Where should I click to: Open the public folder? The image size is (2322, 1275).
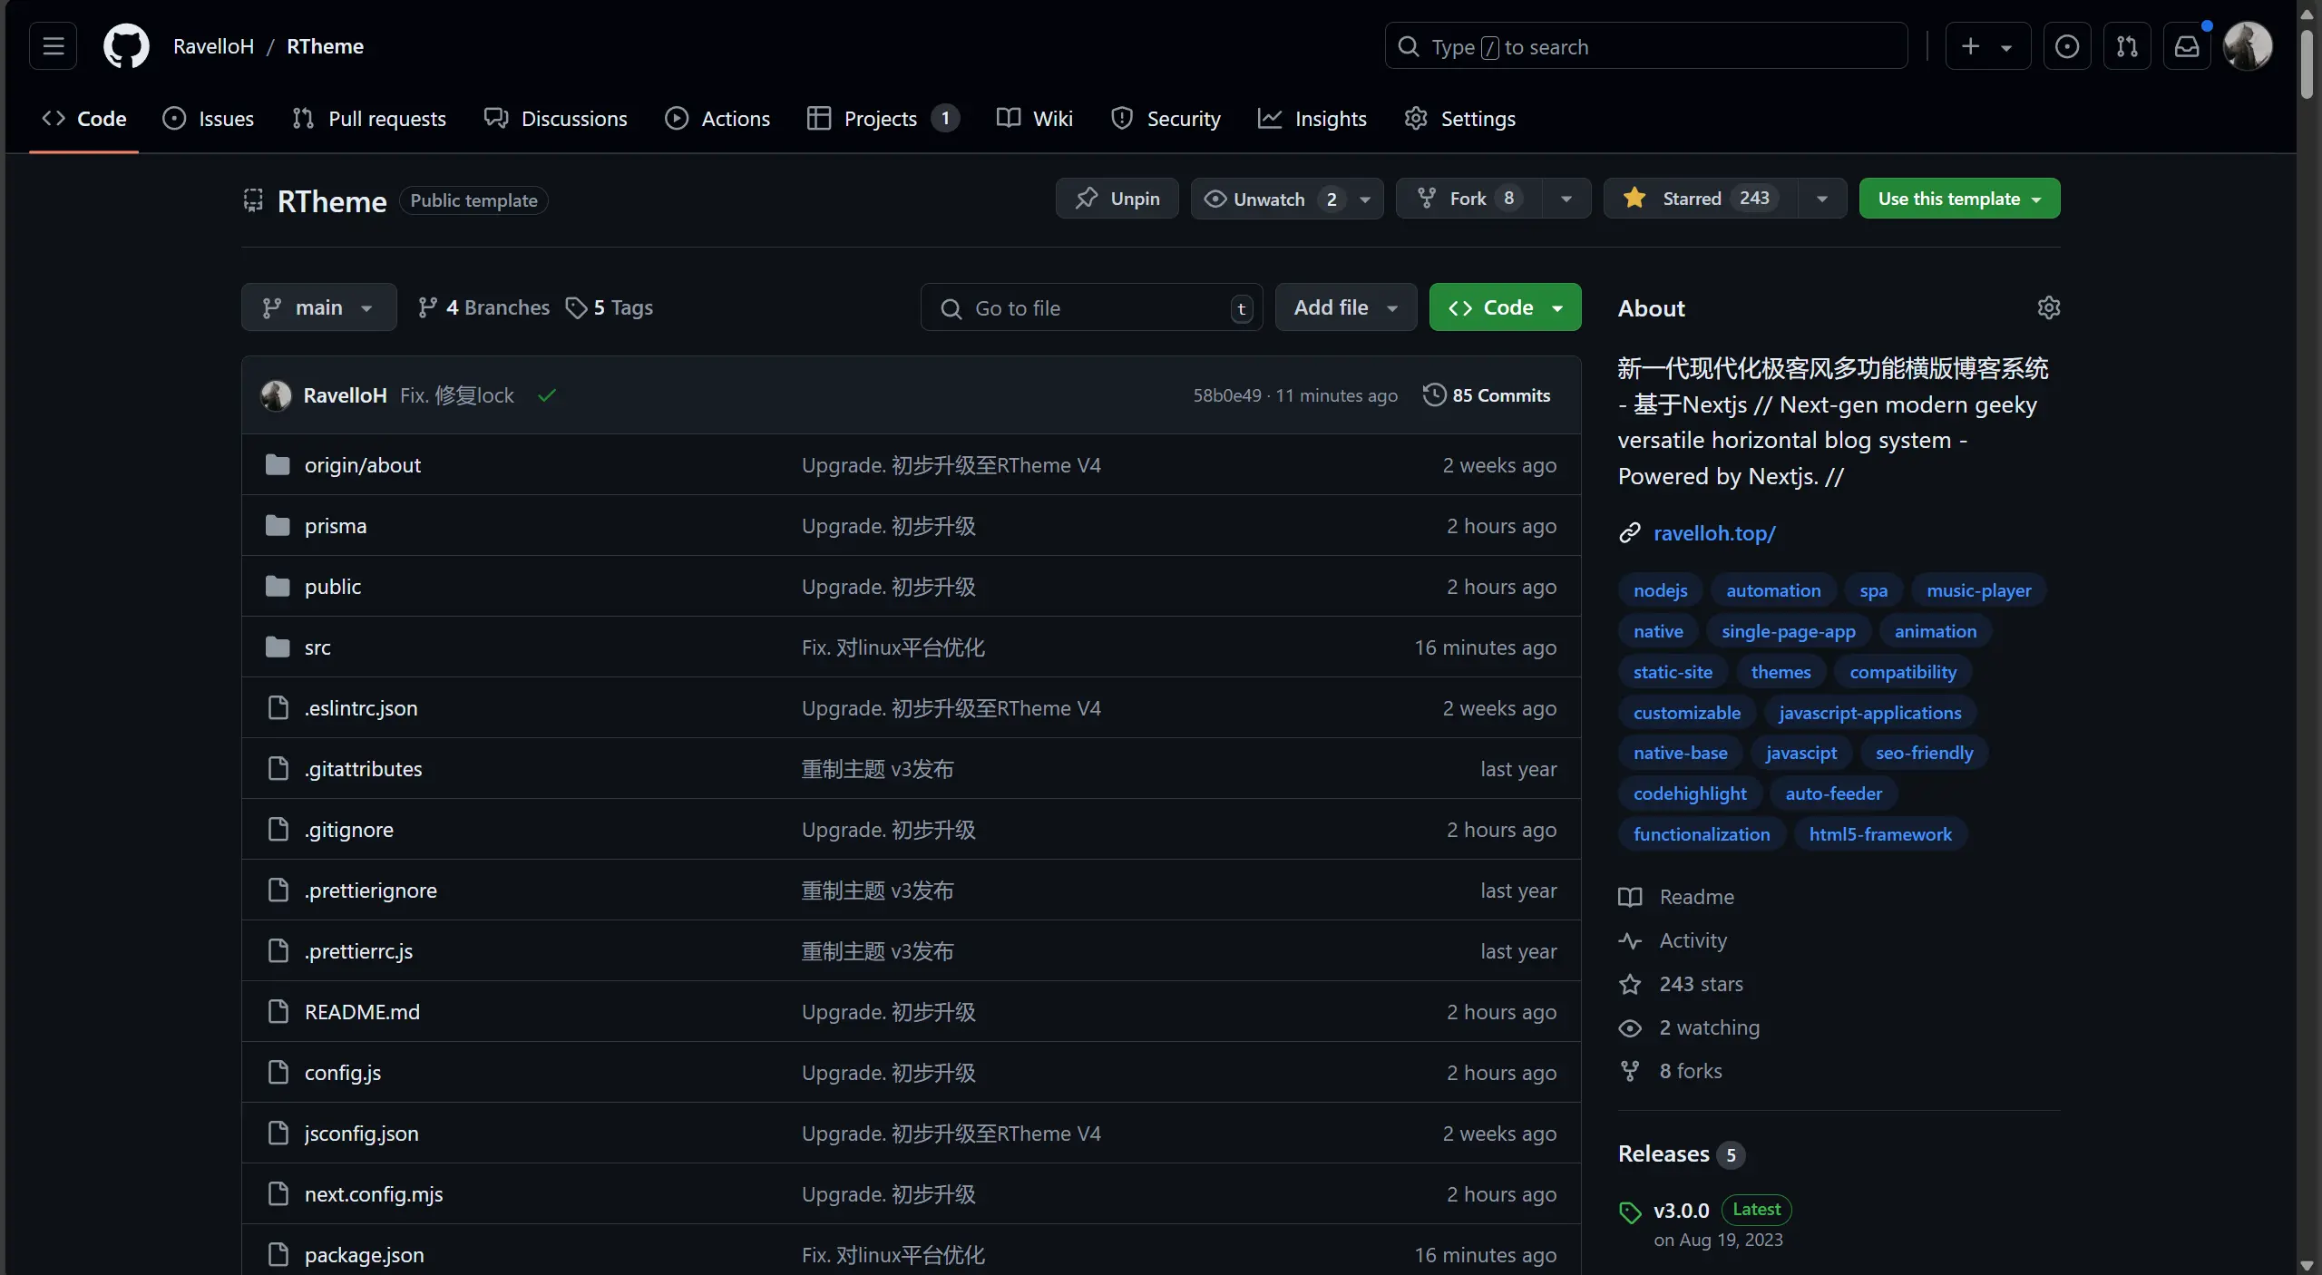pyautogui.click(x=333, y=587)
